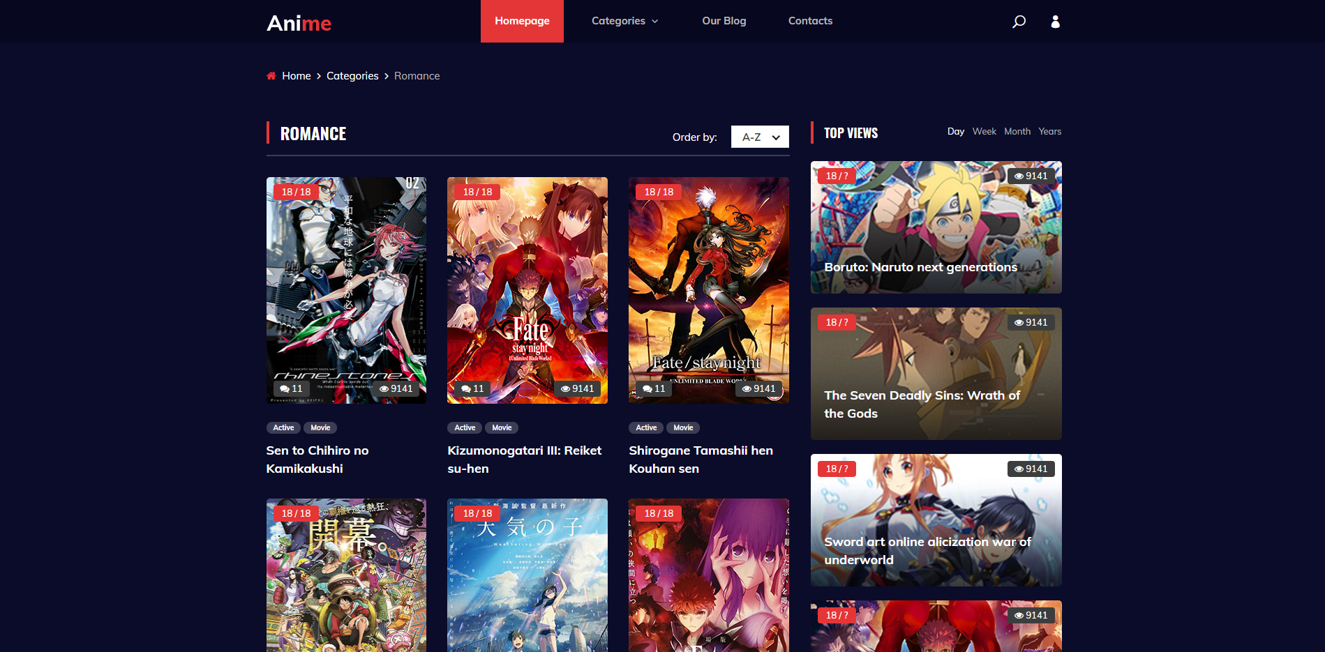The height and width of the screenshot is (652, 1325).
Task: Open the A-Z order by dropdown
Action: [760, 137]
